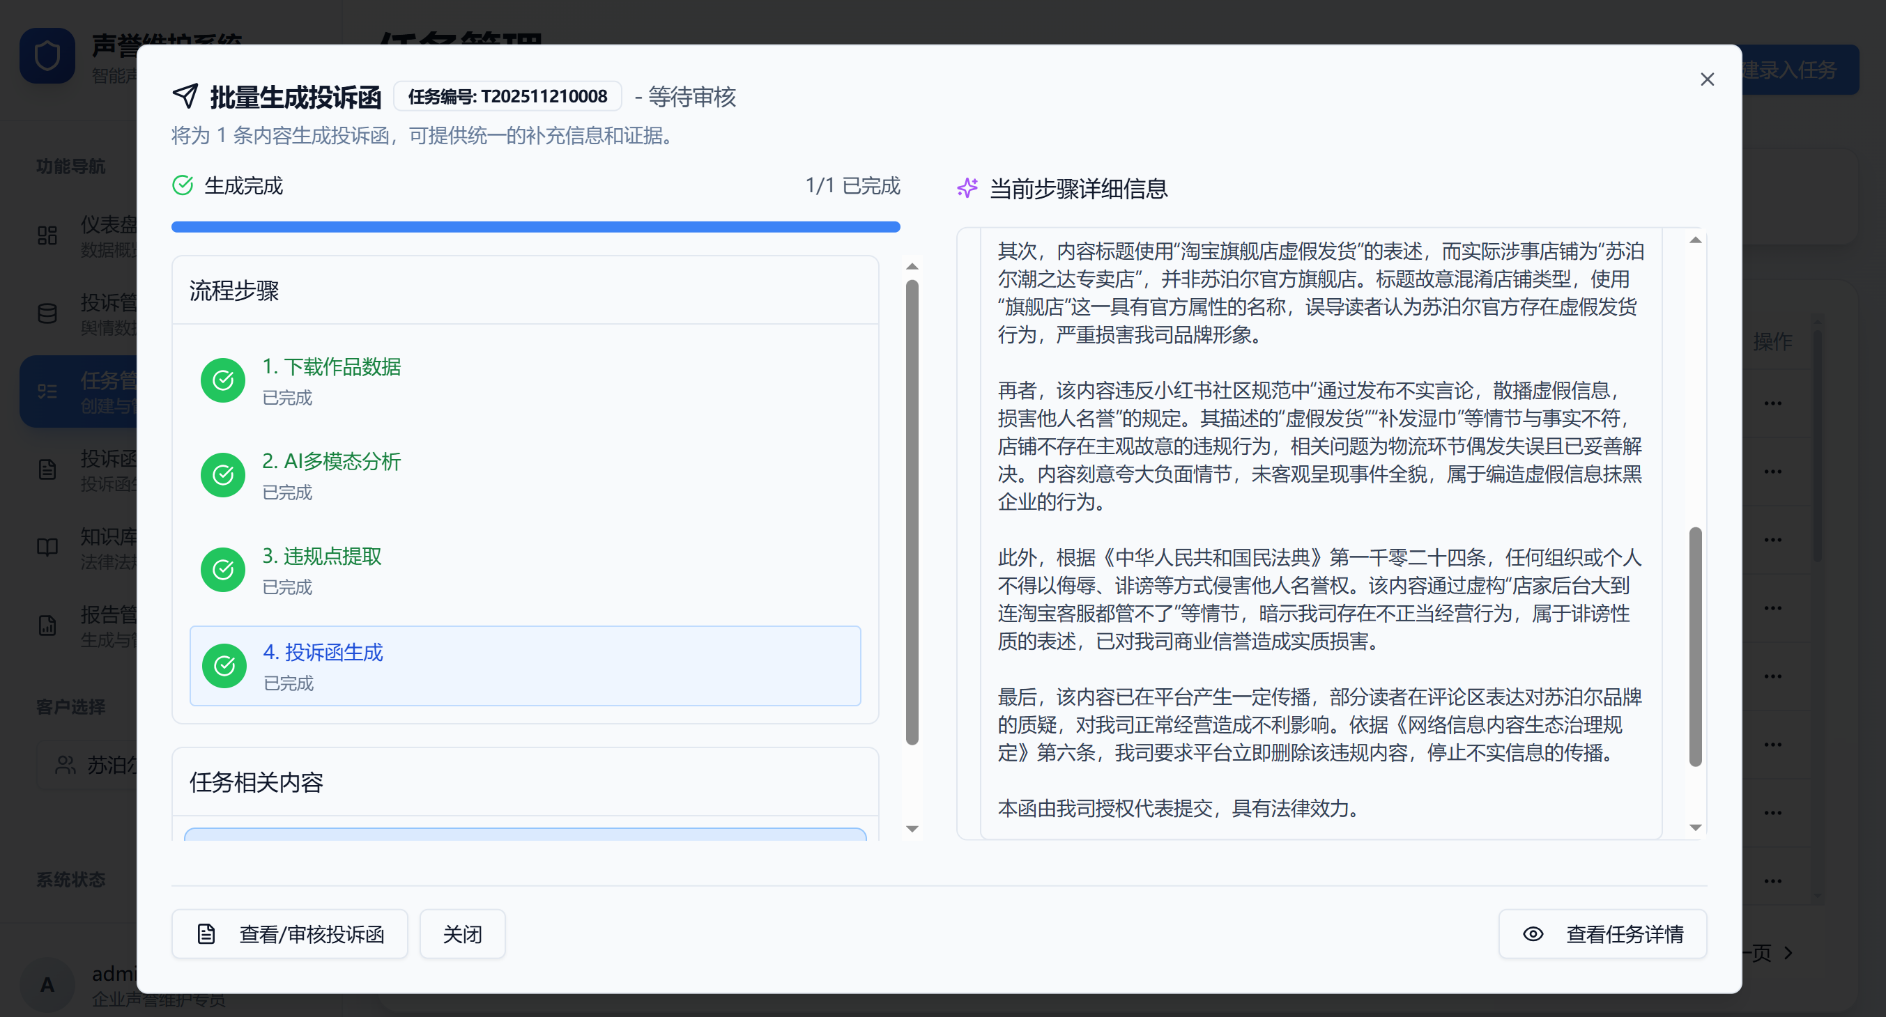Select step 2 AI多模态分析
The width and height of the screenshot is (1886, 1017).
(x=331, y=462)
